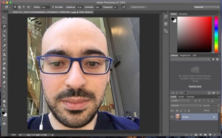222x138 pixels.
Task: Select the Line shape tool
Action: point(4,96)
